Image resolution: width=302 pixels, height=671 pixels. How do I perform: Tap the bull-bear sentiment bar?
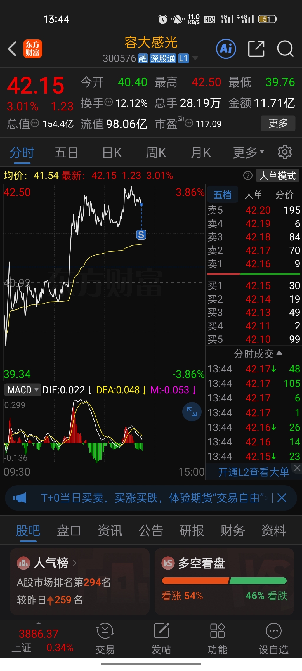click(224, 581)
